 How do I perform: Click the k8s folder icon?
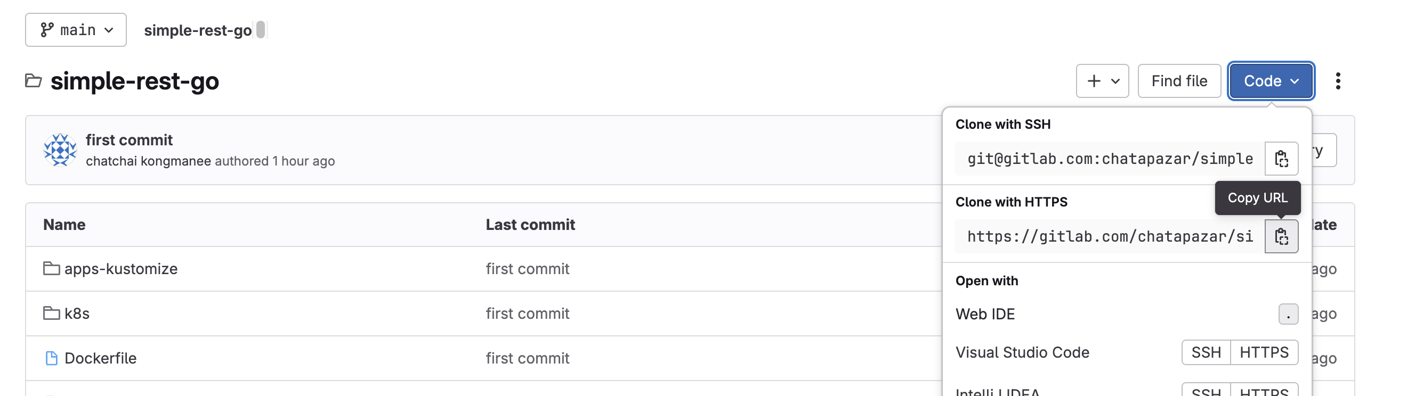pos(51,313)
